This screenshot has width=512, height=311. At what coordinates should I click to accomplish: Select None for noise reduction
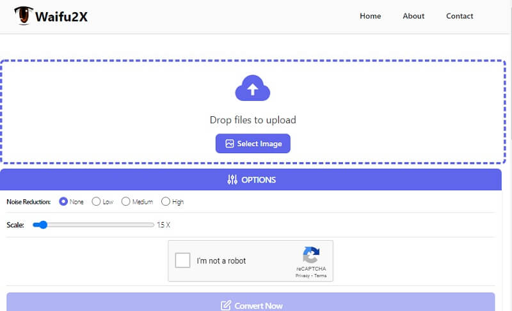click(x=63, y=202)
